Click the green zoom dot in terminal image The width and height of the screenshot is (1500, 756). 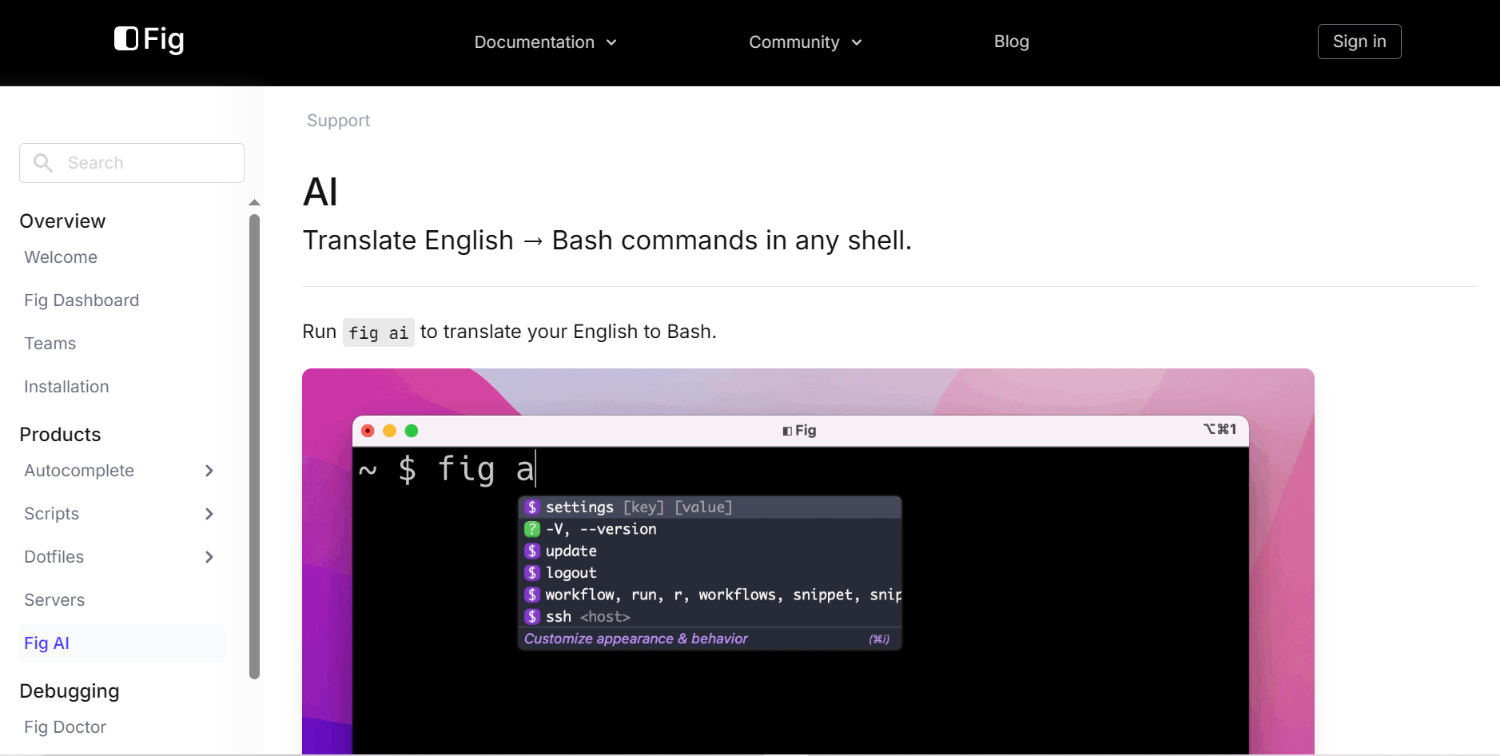point(412,431)
